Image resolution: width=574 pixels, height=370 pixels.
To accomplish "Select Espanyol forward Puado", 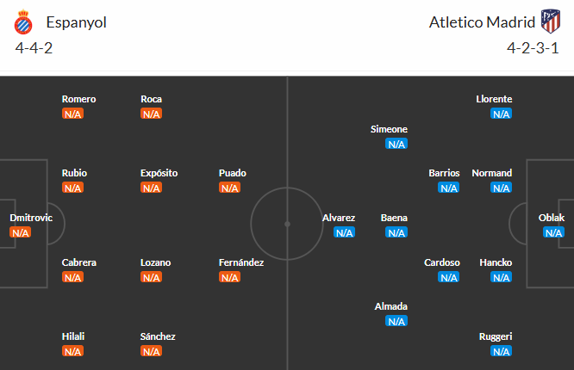I will [233, 173].
